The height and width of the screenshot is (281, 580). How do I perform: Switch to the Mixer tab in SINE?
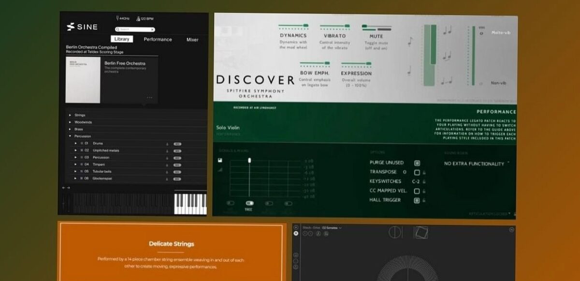tap(192, 40)
